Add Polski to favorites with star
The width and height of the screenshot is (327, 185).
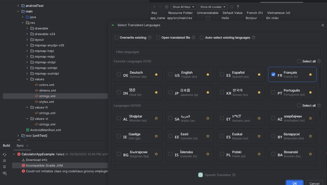click(x=259, y=154)
